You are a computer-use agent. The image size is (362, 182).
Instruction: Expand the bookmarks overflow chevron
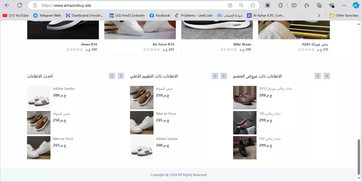pos(319,16)
